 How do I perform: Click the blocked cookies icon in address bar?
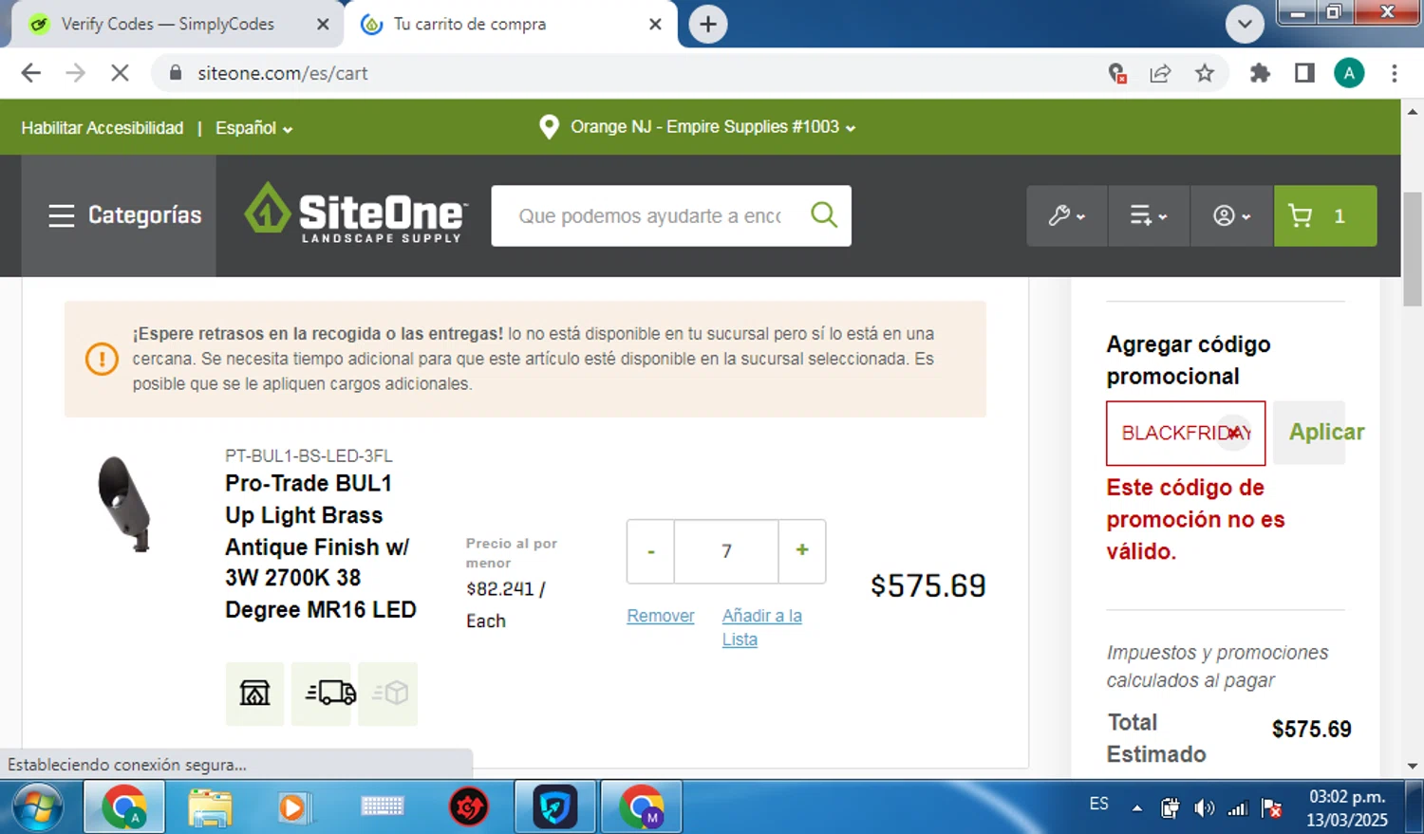(1117, 73)
